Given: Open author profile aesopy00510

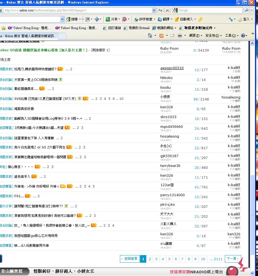Looking at the screenshot, I should click(x=172, y=68).
